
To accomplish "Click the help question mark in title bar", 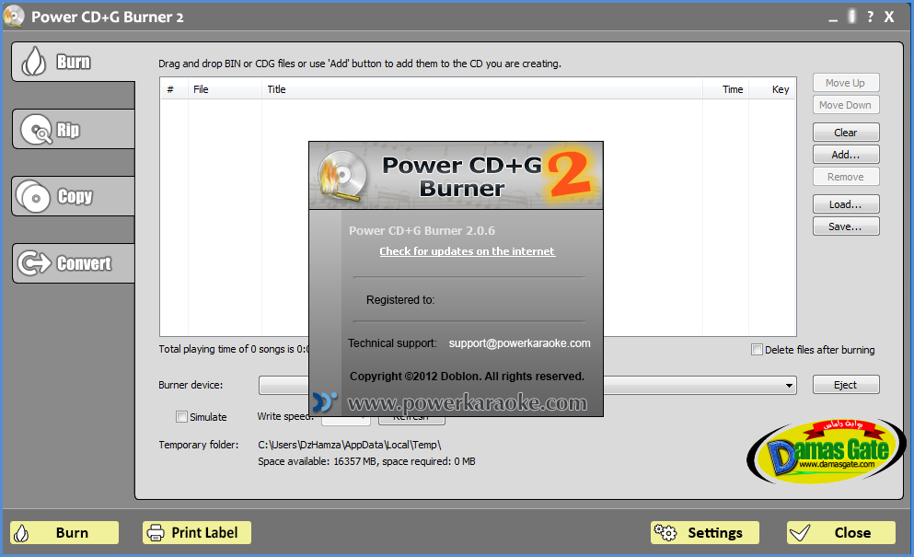I will pyautogui.click(x=871, y=17).
